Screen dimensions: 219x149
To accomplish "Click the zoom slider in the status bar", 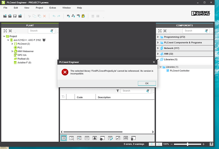I will pyautogui.click(x=188, y=144).
